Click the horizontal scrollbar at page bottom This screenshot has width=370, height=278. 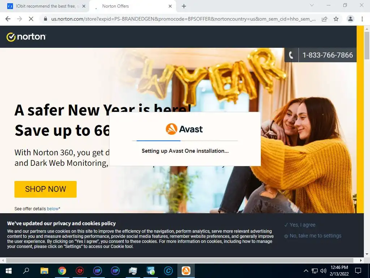[180, 260]
